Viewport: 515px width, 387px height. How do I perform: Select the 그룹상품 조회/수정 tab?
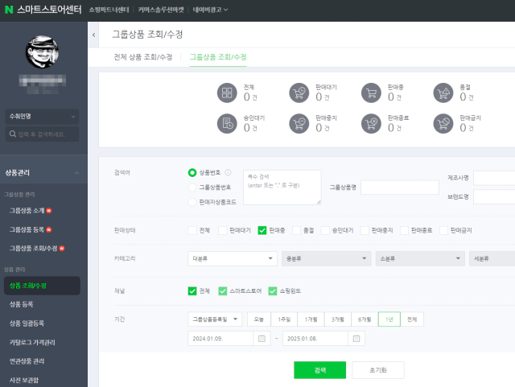click(218, 57)
